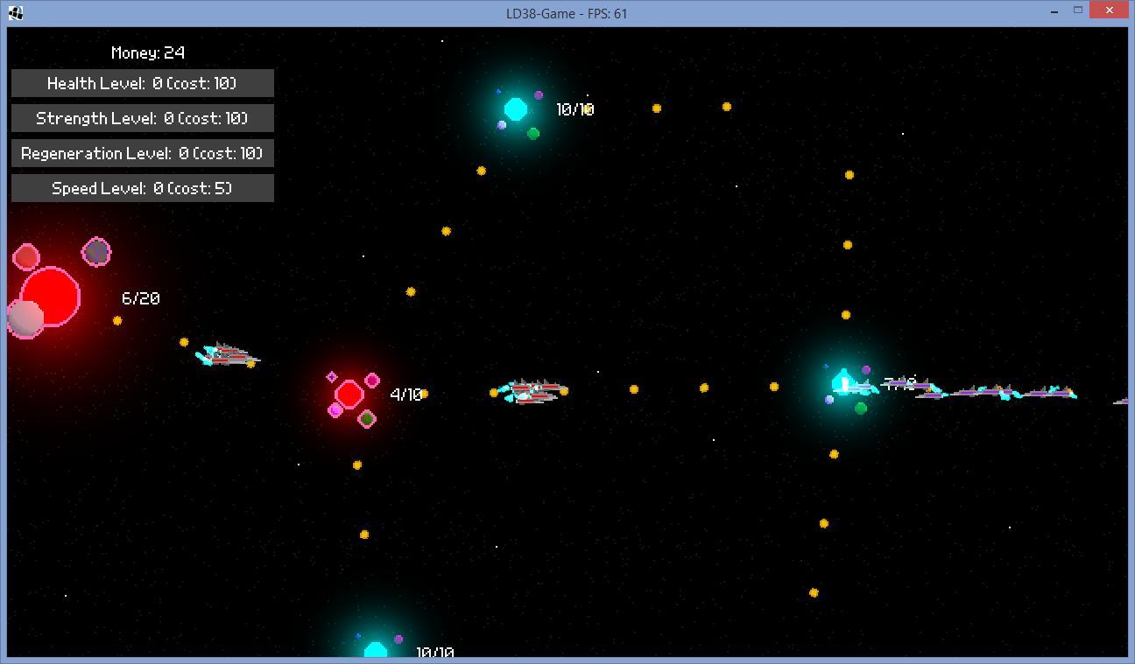Upgrade Health Level for cost 10
The height and width of the screenshot is (664, 1135).
click(x=142, y=83)
